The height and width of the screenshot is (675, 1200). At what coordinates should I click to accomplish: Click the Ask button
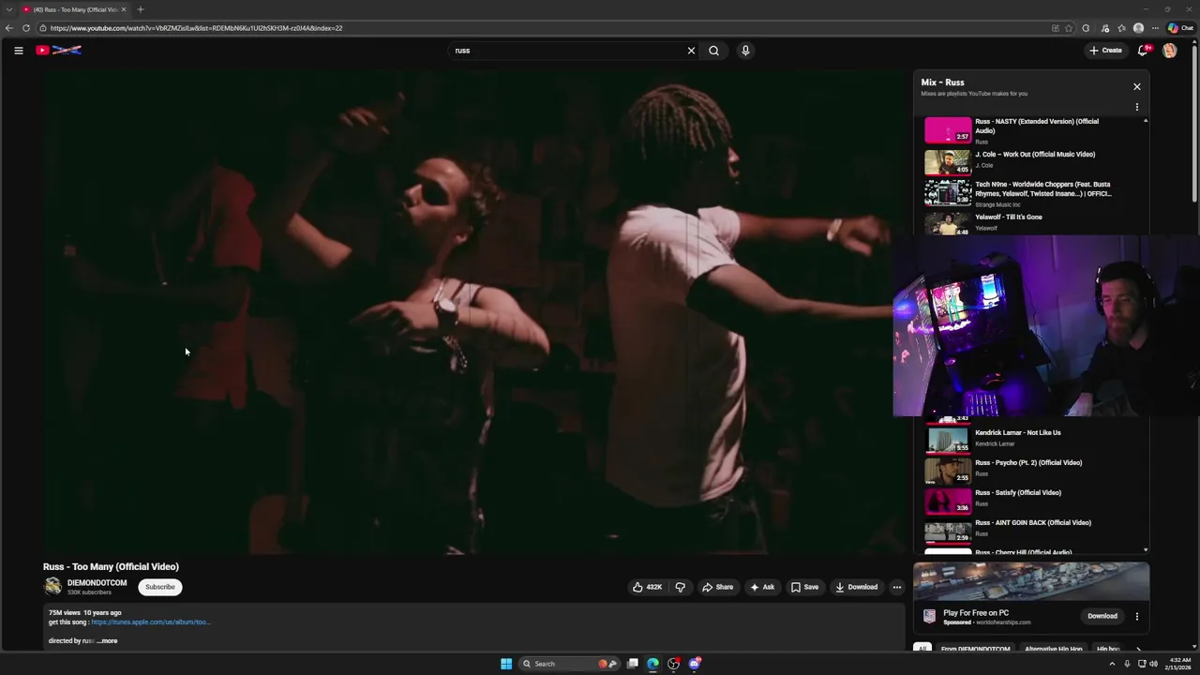click(762, 587)
